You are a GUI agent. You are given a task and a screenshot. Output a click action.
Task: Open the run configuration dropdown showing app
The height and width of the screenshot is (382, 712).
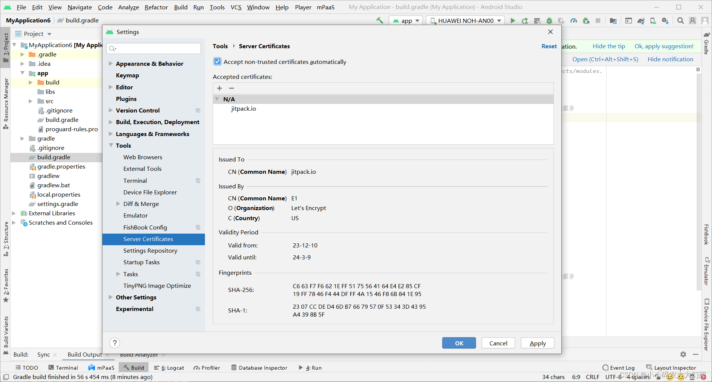406,21
